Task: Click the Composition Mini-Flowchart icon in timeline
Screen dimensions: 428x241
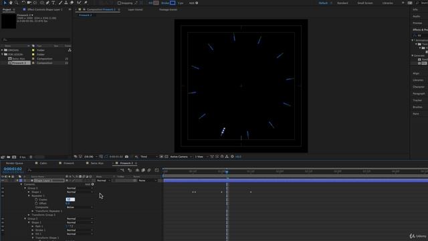Action: click(x=122, y=170)
